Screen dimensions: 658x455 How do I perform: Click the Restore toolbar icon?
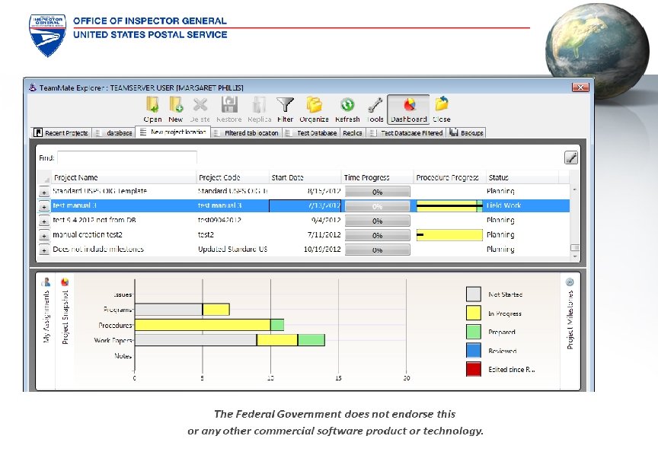229,110
